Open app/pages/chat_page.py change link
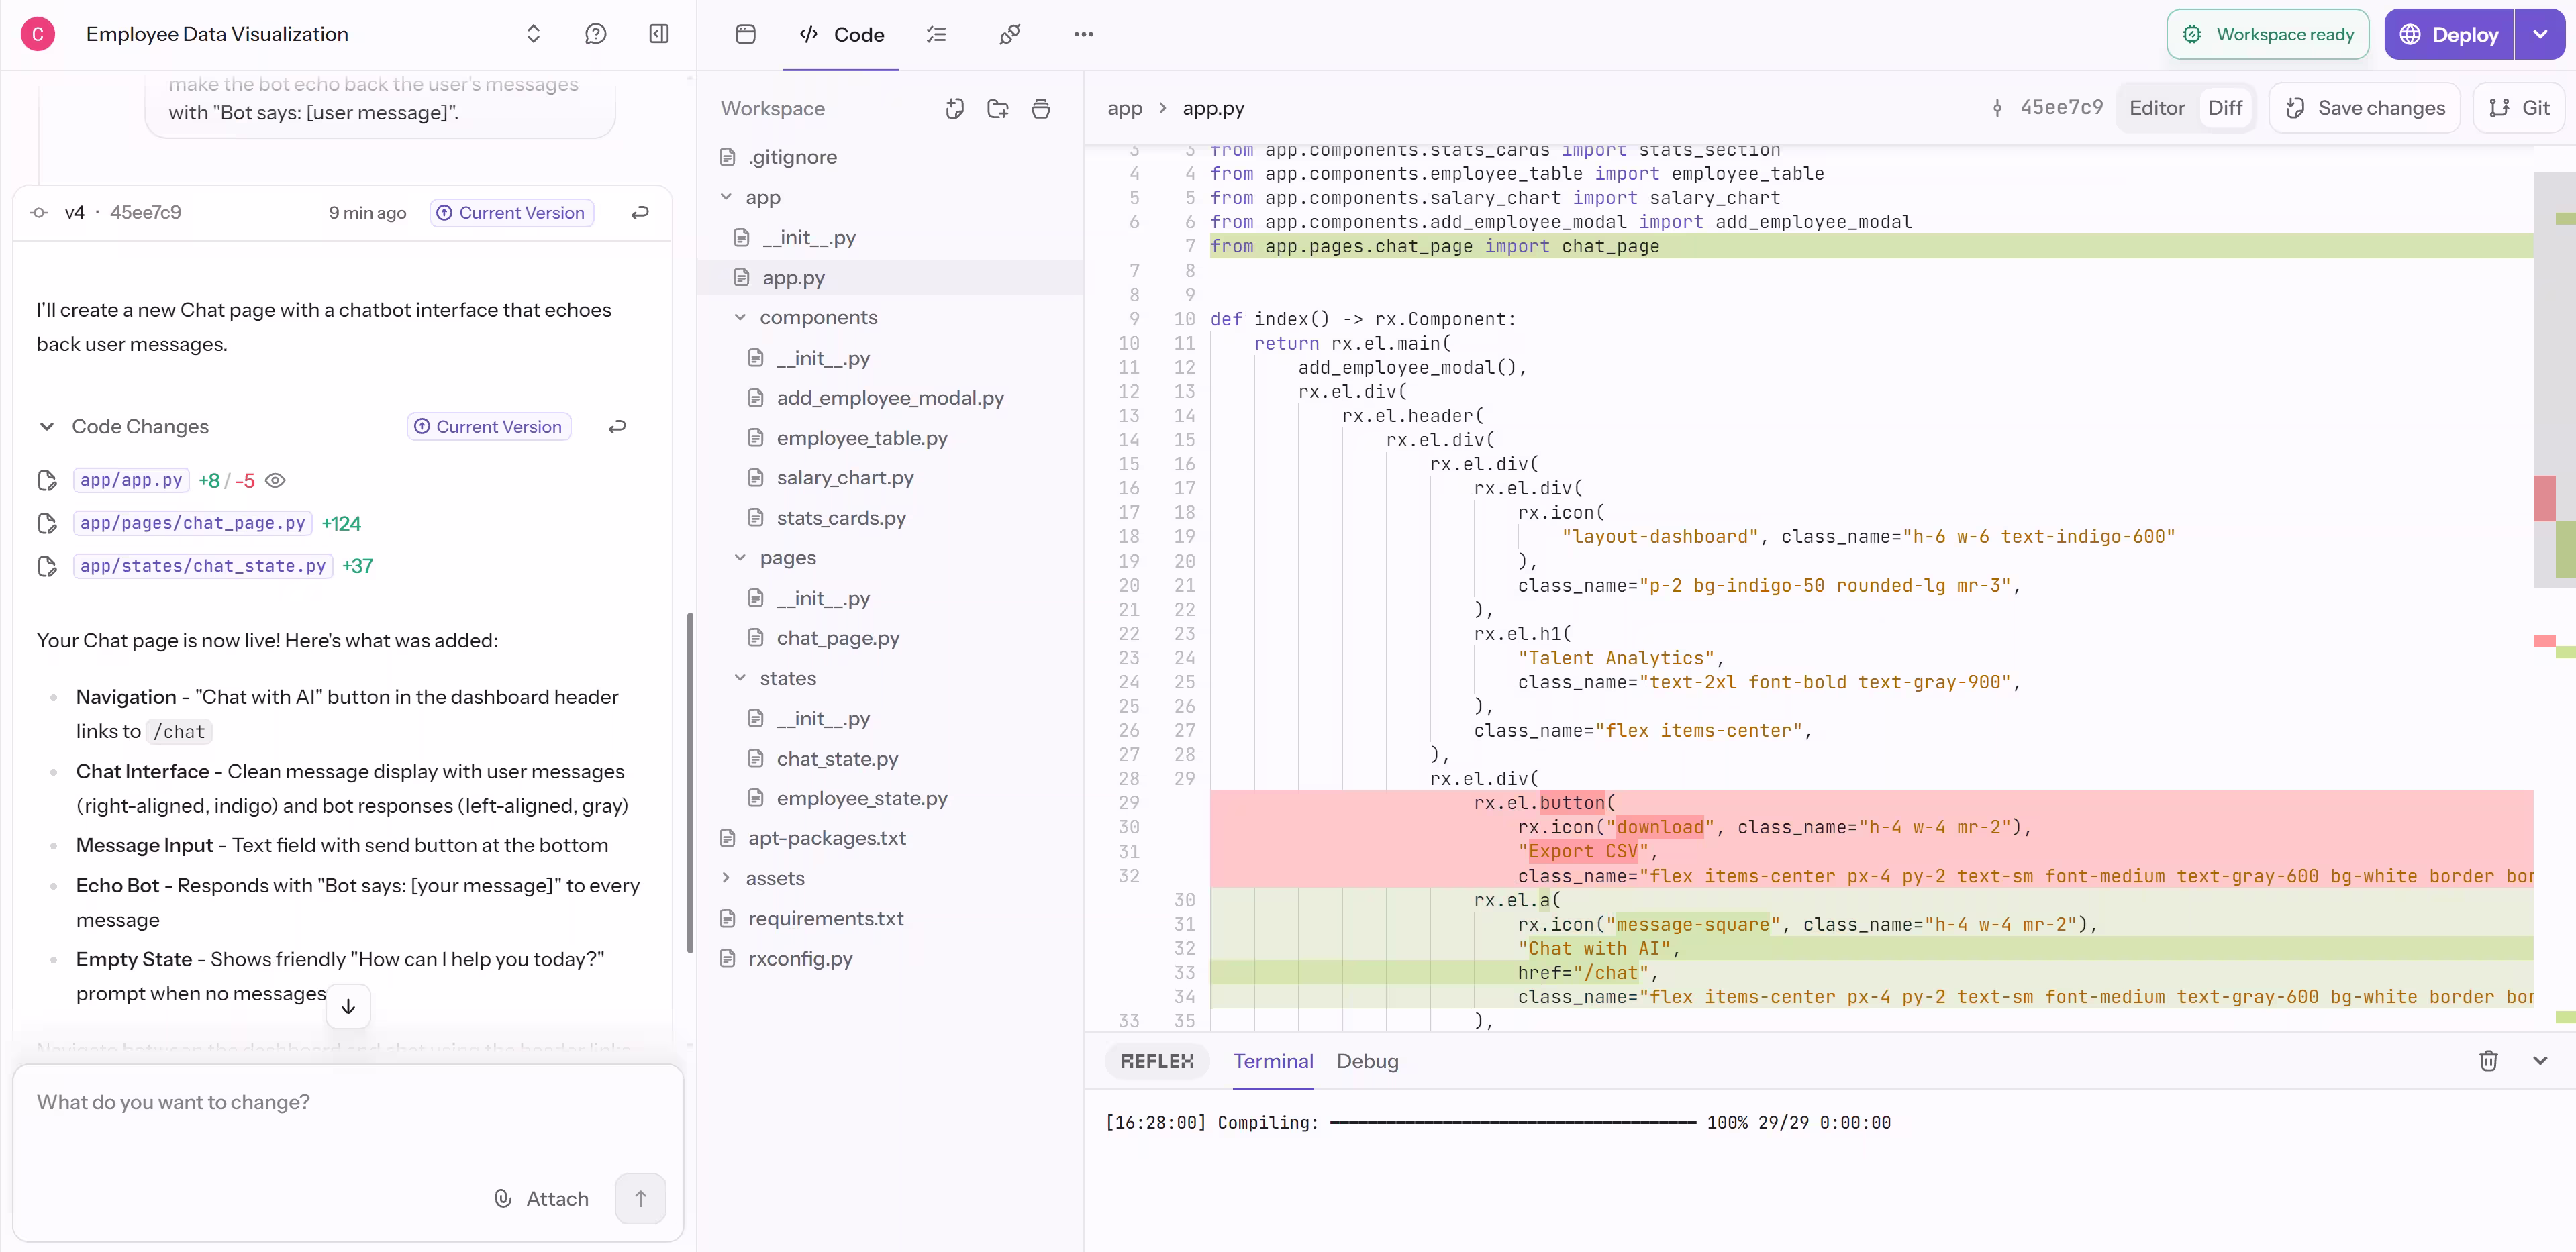This screenshot has height=1252, width=2576. click(193, 523)
